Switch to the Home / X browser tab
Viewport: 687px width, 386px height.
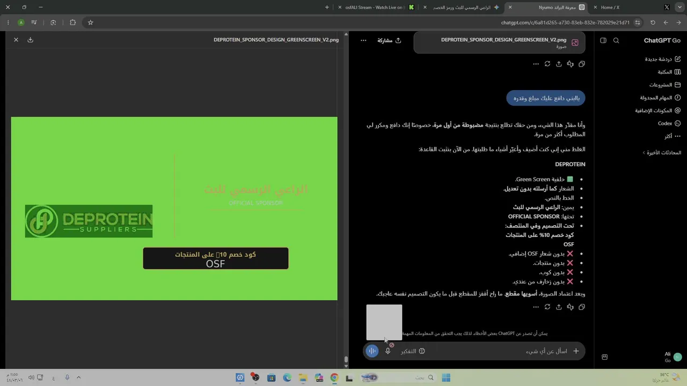(631, 8)
